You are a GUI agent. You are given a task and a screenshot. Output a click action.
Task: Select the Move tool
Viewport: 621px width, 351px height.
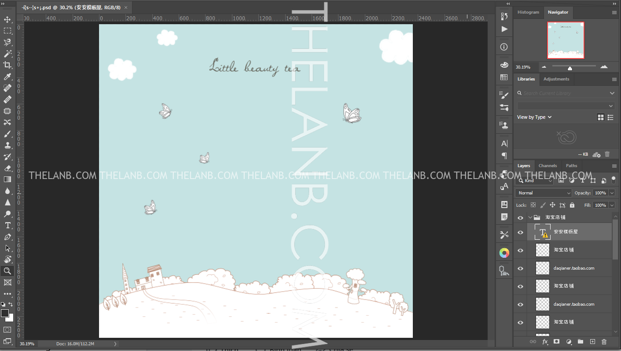7,19
